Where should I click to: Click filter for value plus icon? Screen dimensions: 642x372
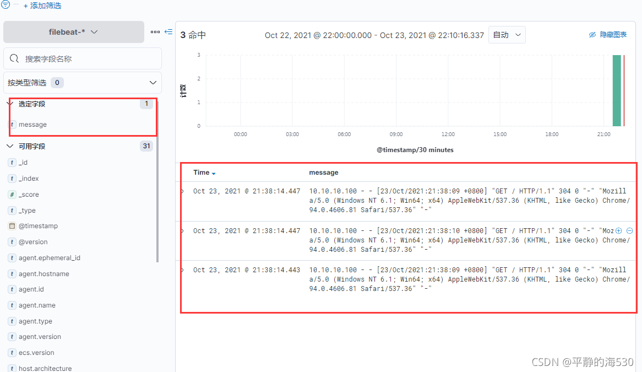click(619, 231)
